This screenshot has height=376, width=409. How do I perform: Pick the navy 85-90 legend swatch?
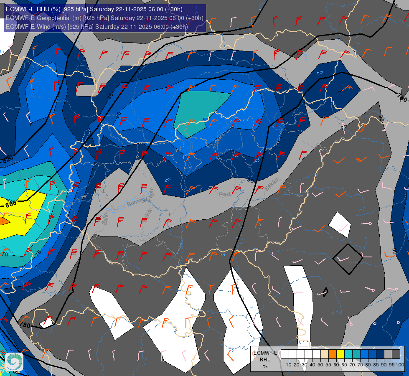coord(380,354)
